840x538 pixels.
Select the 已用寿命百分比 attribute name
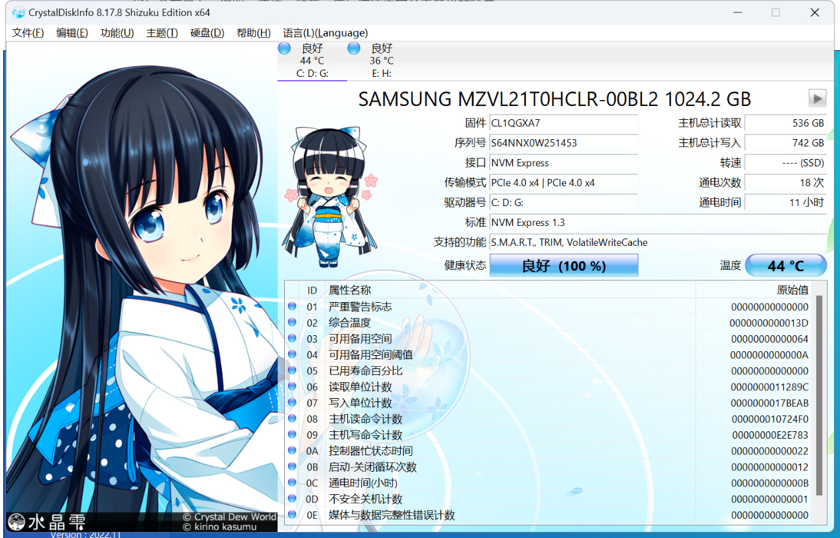coord(366,370)
